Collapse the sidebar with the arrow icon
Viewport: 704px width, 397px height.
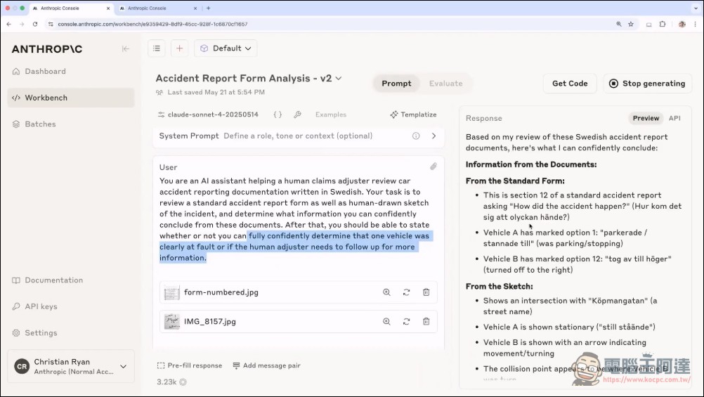point(126,49)
